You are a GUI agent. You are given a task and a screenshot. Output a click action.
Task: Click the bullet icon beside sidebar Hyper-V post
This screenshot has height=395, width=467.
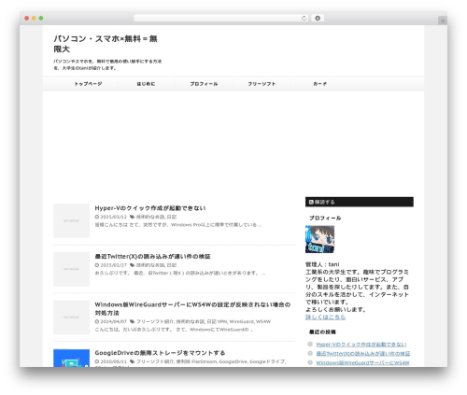click(310, 345)
